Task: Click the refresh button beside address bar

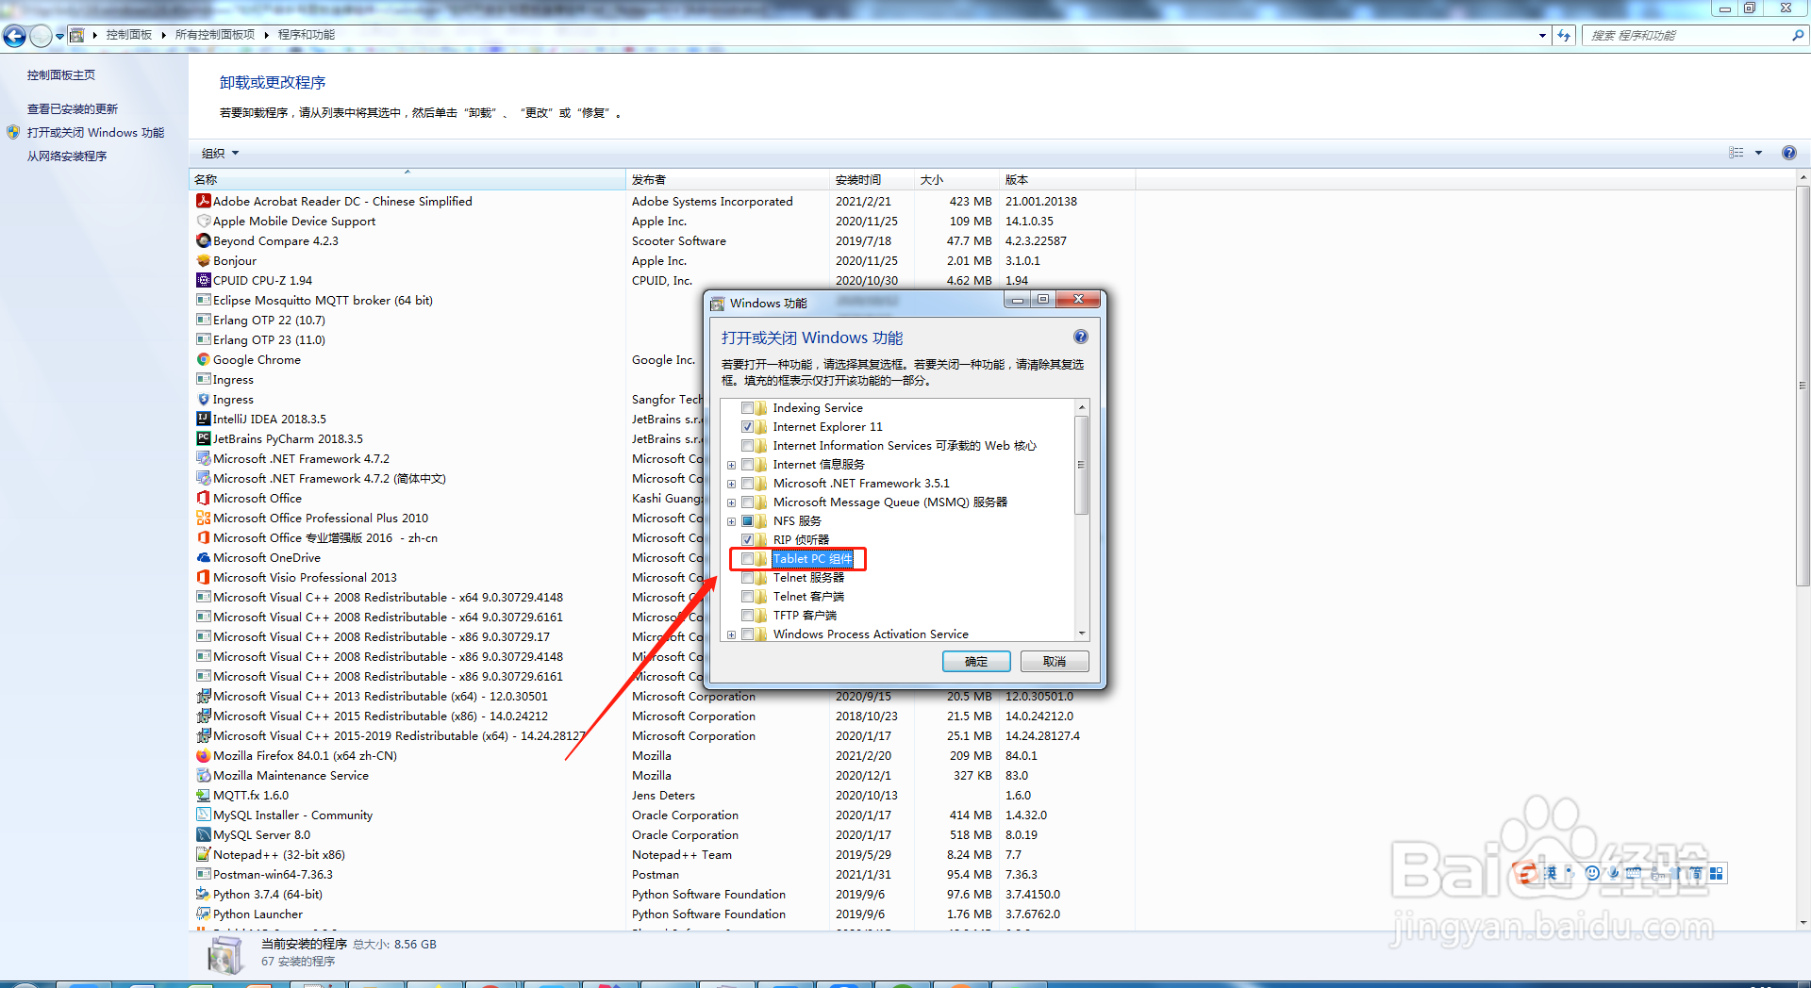Action: point(1564,35)
